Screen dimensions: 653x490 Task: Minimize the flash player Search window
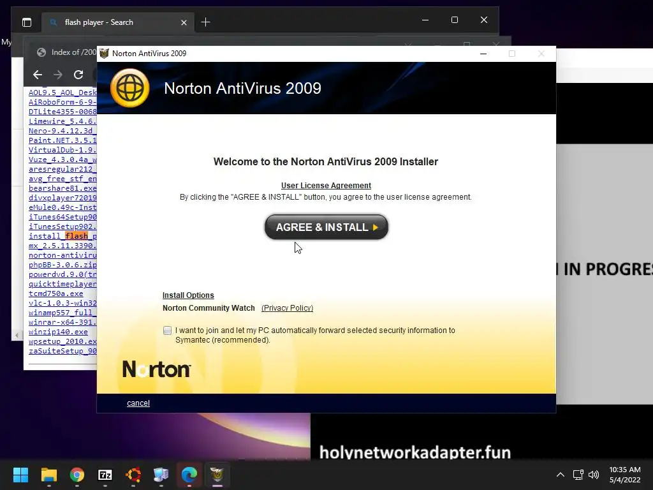(425, 20)
